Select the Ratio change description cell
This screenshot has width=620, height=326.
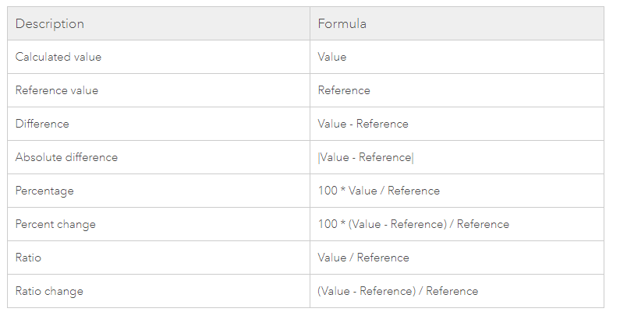(x=49, y=292)
